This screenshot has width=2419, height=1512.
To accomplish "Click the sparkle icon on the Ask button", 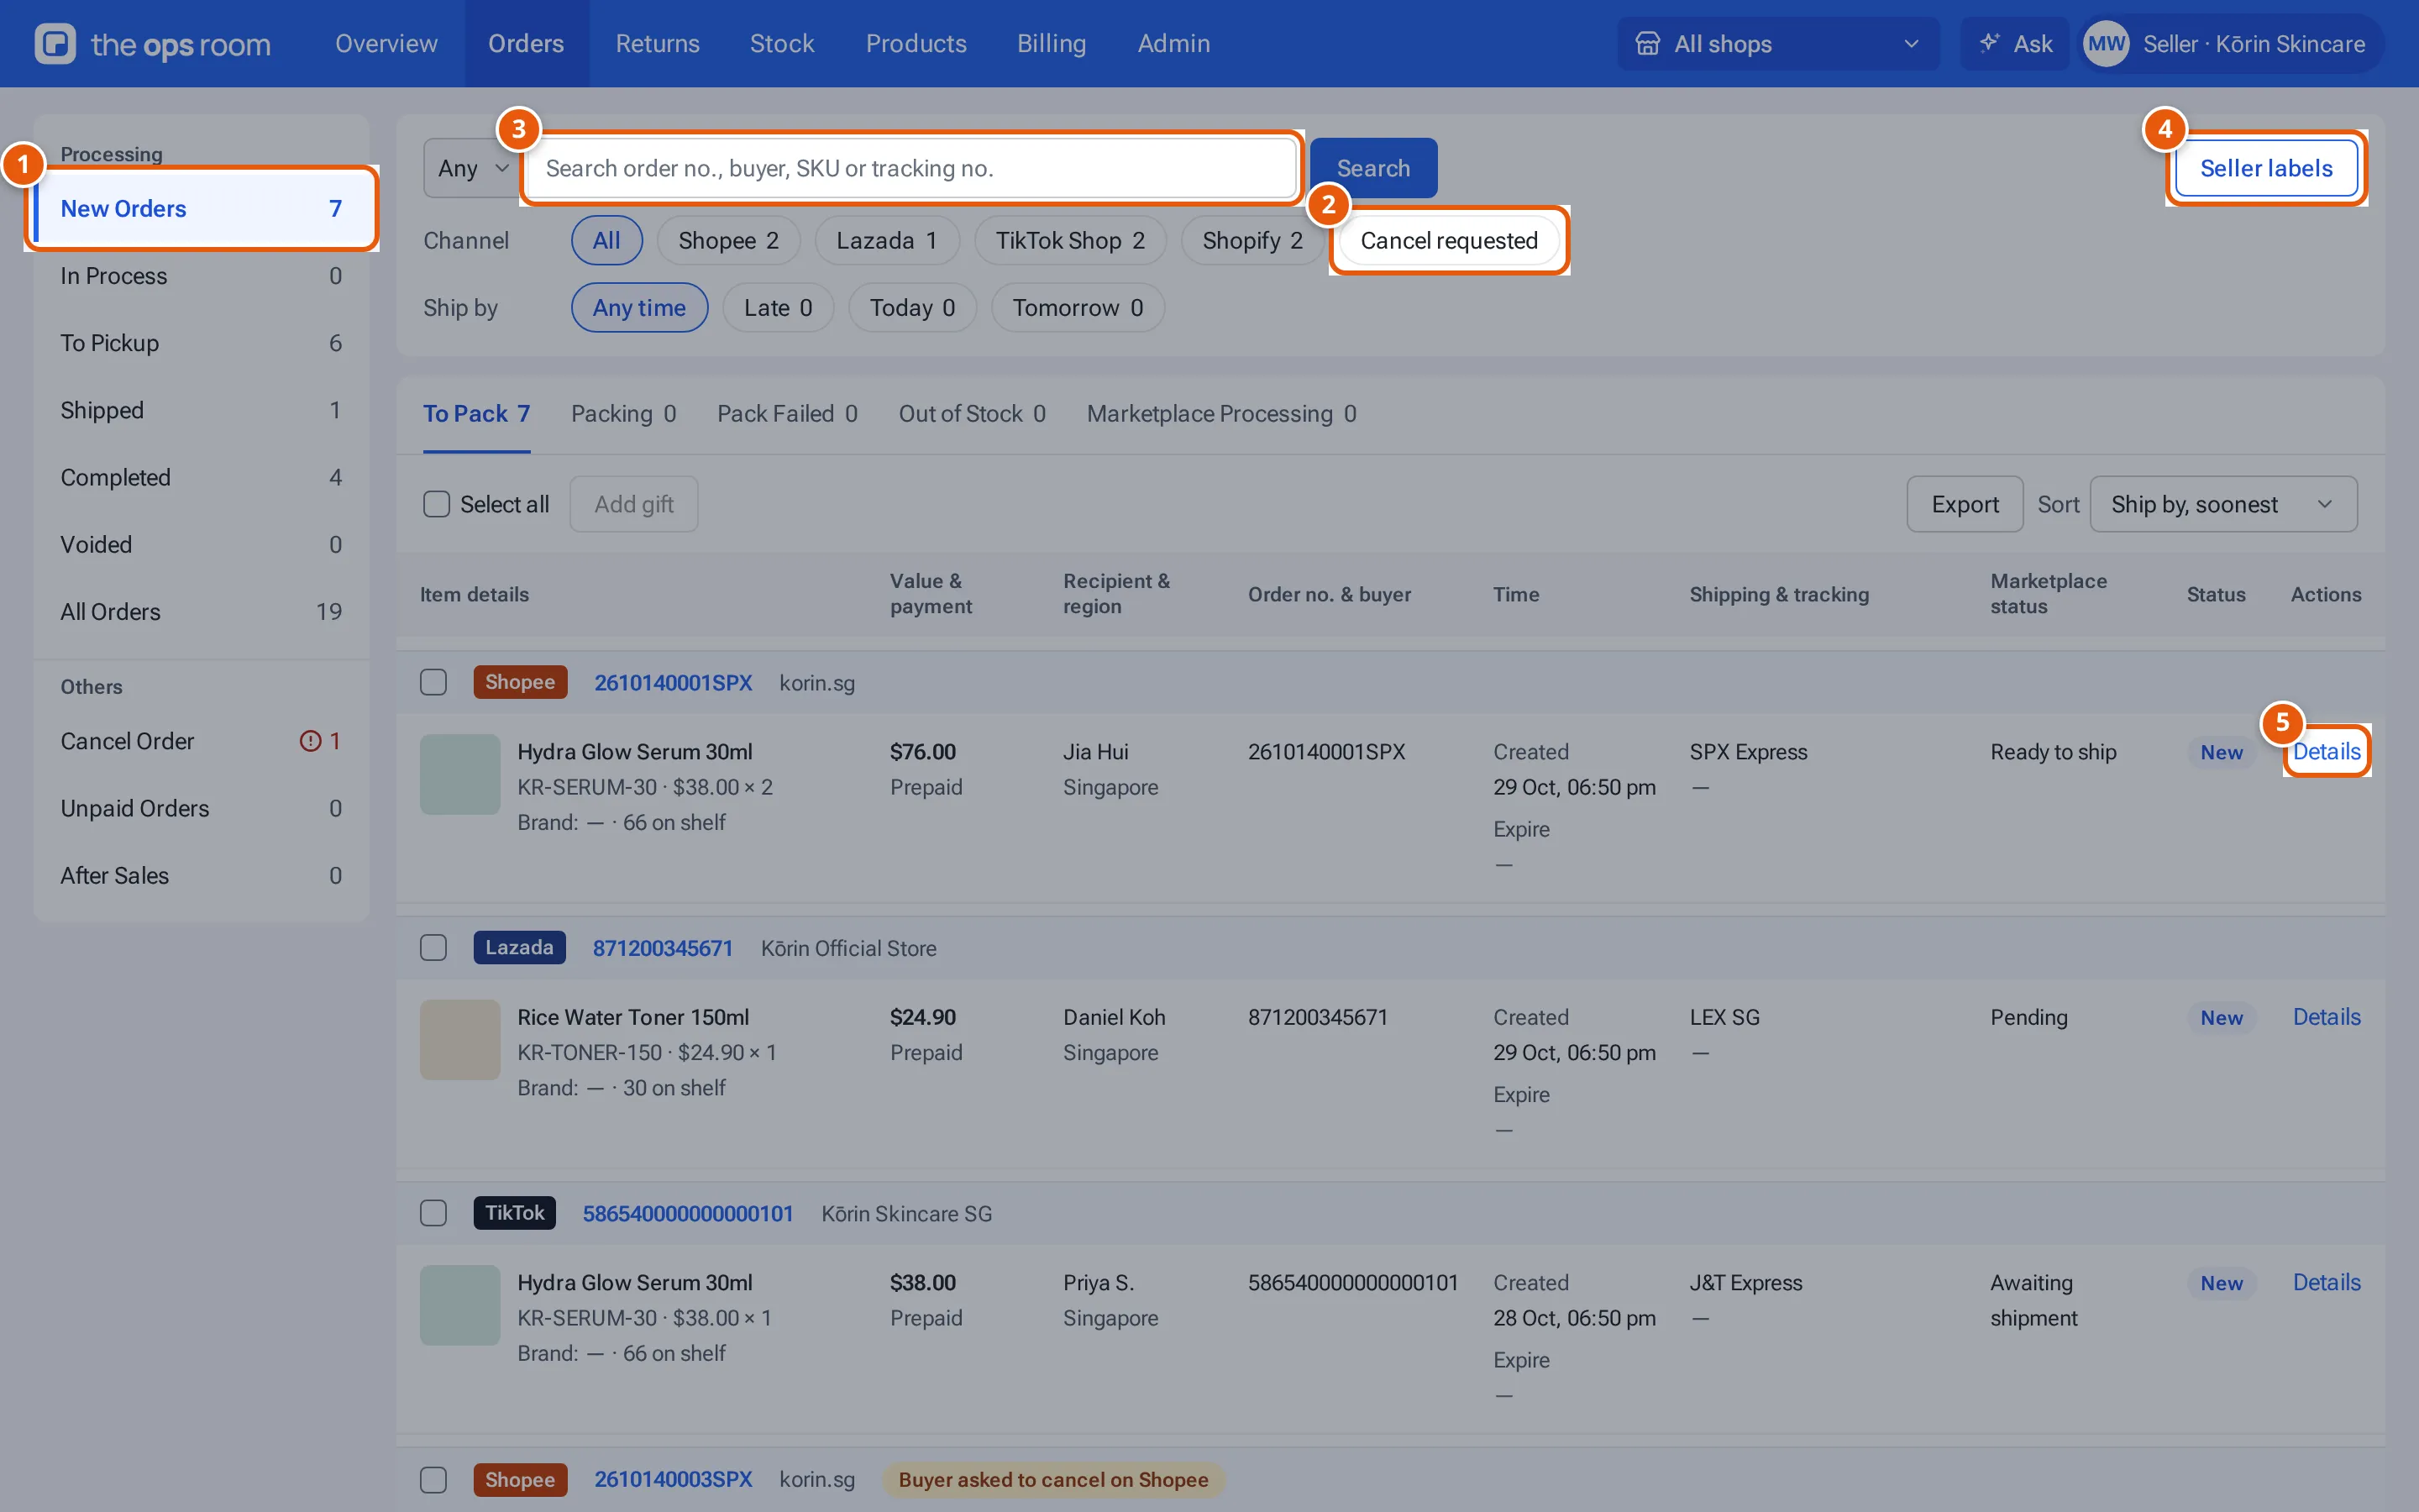I will 1989,43.
